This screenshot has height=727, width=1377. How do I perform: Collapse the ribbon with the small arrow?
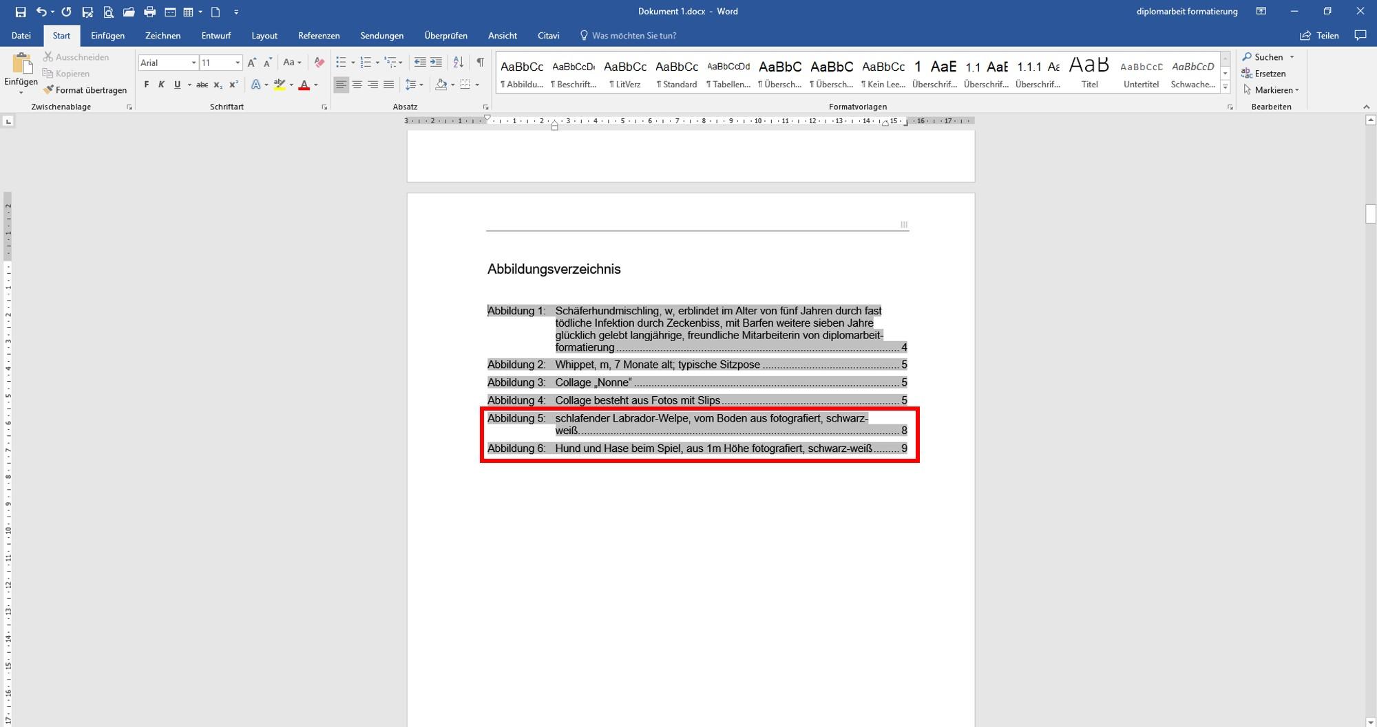point(1367,107)
